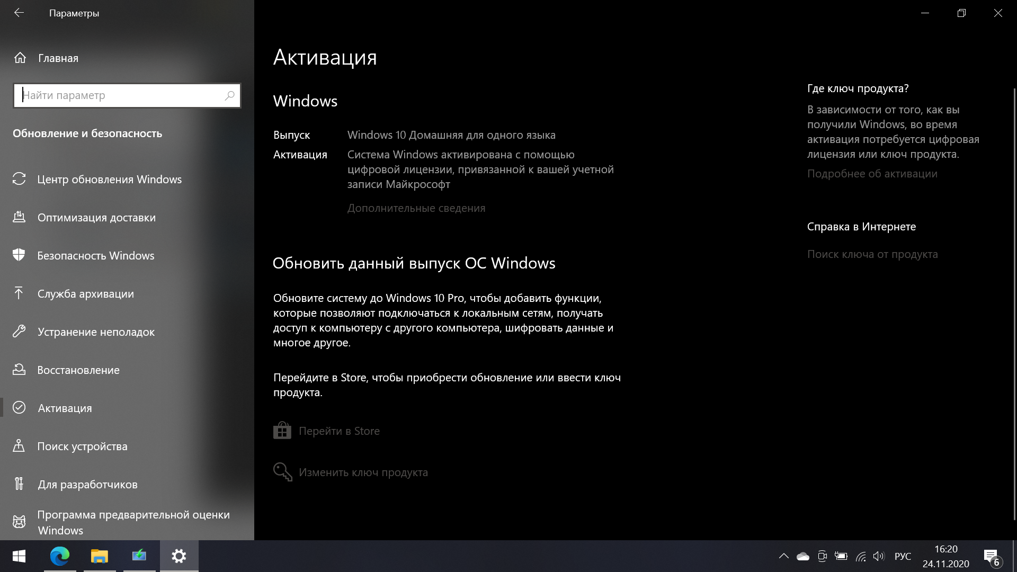Switch input language РУС
Screen dimensions: 1017x572
(903, 556)
